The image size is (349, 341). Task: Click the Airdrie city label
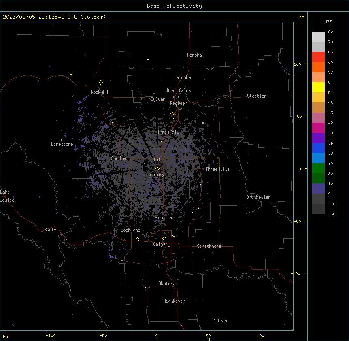point(164,217)
